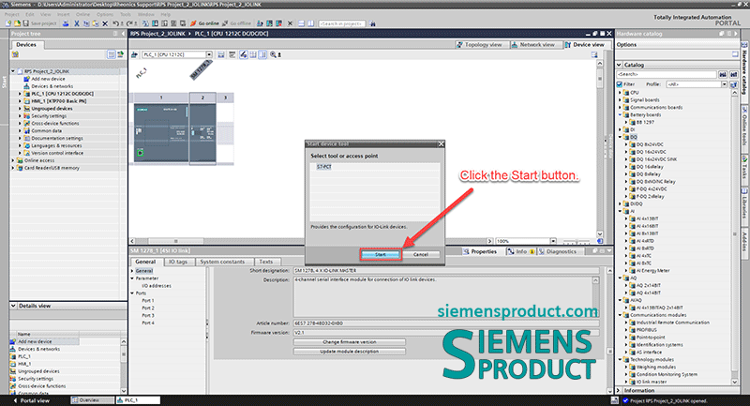750x406 pixels.
Task: Expand the CPU folder in the catalog
Action: 621,92
